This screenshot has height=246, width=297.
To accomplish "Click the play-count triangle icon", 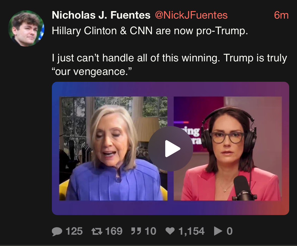I will point(218,231).
